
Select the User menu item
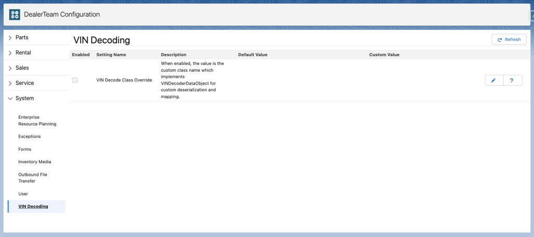coord(23,194)
